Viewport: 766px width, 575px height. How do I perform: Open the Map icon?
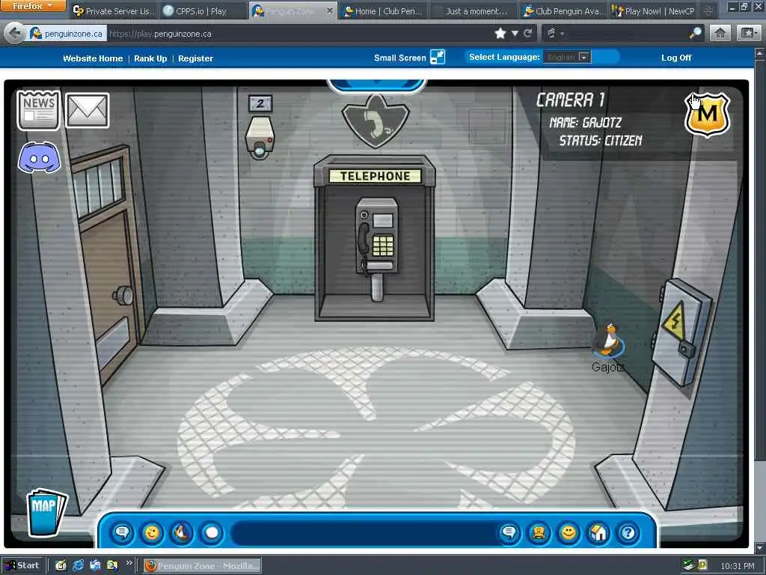click(x=46, y=512)
